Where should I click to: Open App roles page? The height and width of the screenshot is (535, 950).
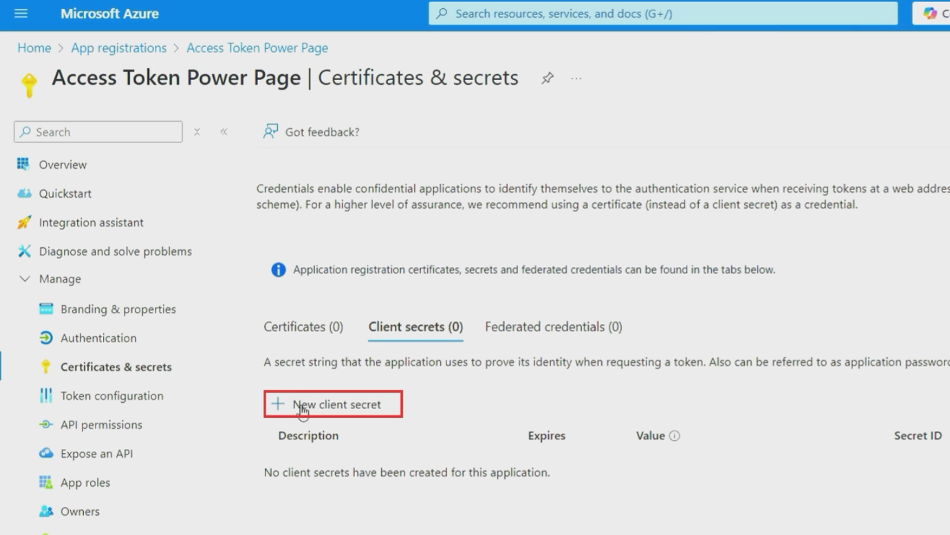[85, 483]
